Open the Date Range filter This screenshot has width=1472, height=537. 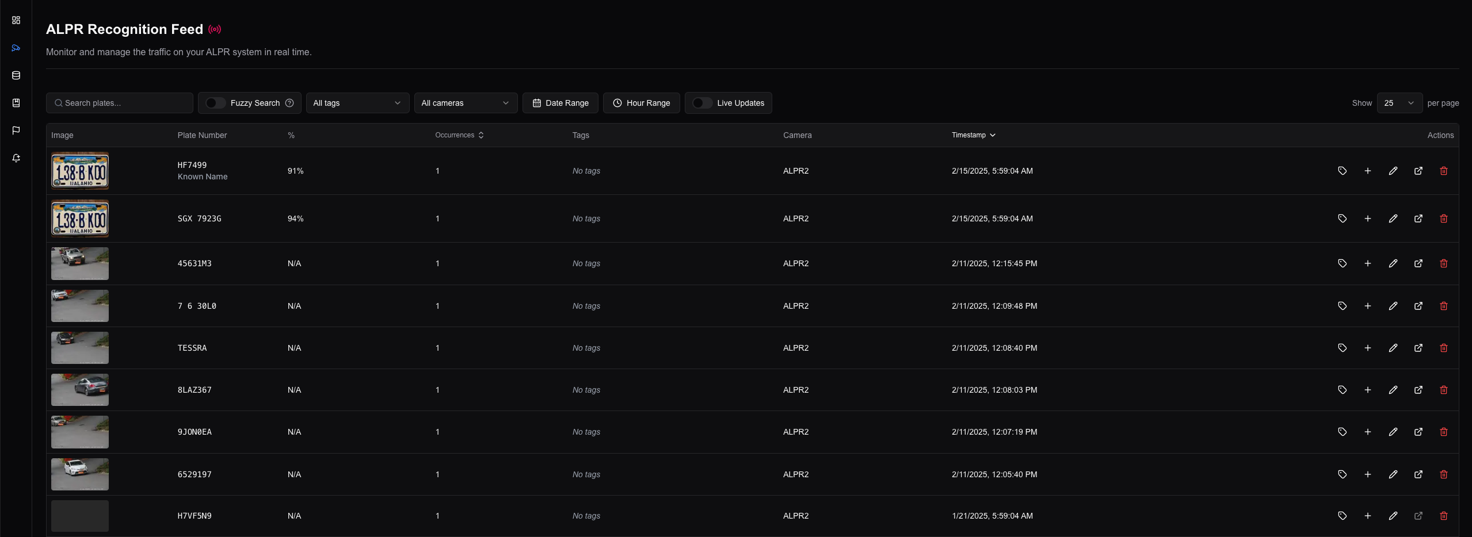click(560, 103)
